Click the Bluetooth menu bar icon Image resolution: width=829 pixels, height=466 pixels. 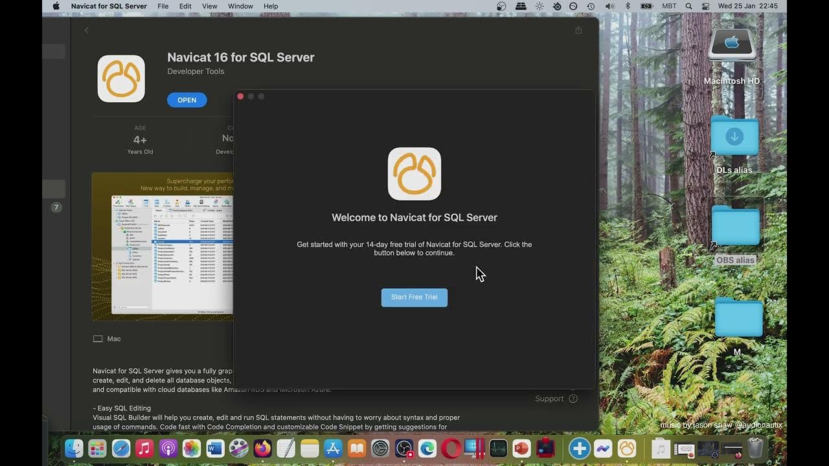pyautogui.click(x=627, y=6)
